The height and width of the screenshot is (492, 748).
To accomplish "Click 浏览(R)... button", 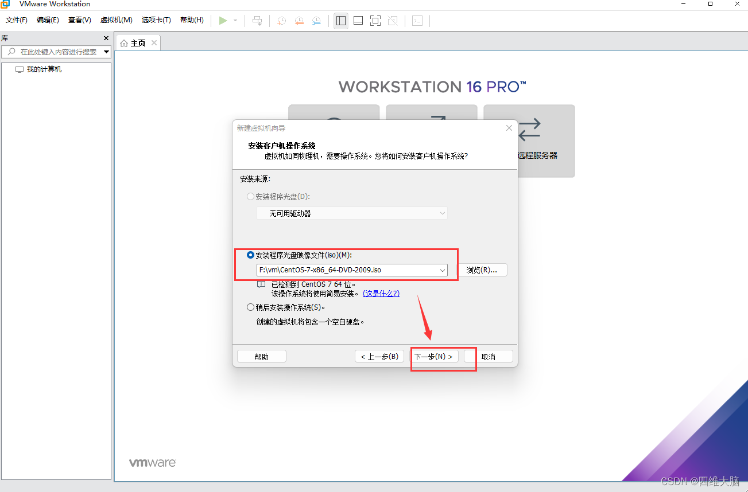I will pos(482,270).
